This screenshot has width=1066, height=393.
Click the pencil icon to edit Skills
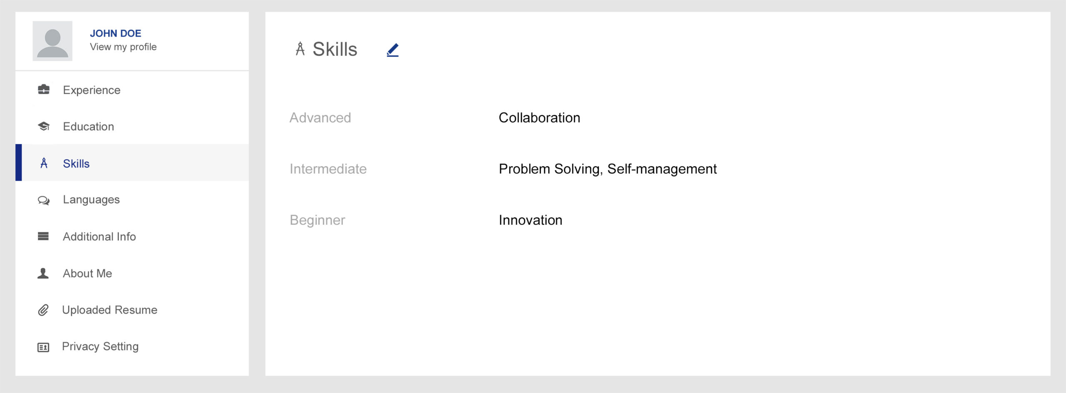pos(392,50)
